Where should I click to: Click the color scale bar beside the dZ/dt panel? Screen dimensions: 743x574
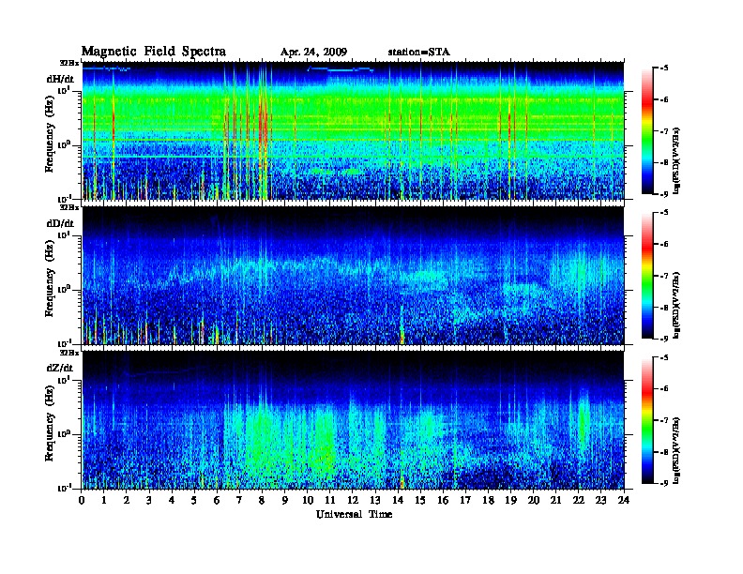pyautogui.click(x=647, y=420)
